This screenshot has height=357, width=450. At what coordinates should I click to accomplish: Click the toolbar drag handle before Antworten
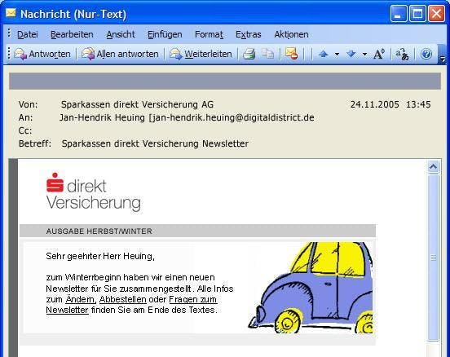point(9,53)
